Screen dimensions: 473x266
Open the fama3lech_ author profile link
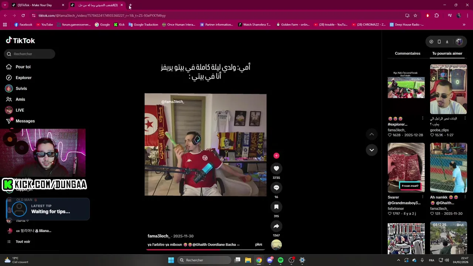[159, 236]
